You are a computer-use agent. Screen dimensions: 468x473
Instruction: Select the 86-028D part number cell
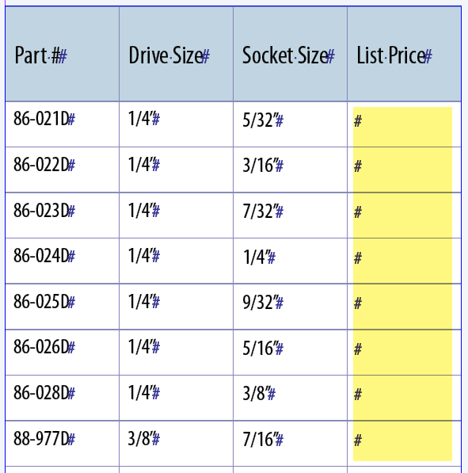click(63, 398)
